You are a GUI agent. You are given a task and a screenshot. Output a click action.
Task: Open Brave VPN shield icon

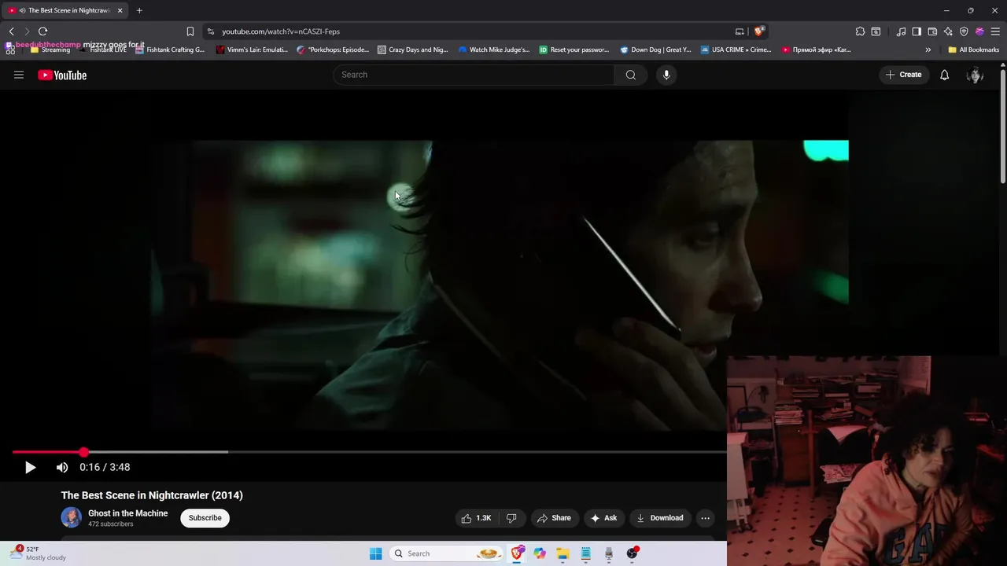coord(964,31)
